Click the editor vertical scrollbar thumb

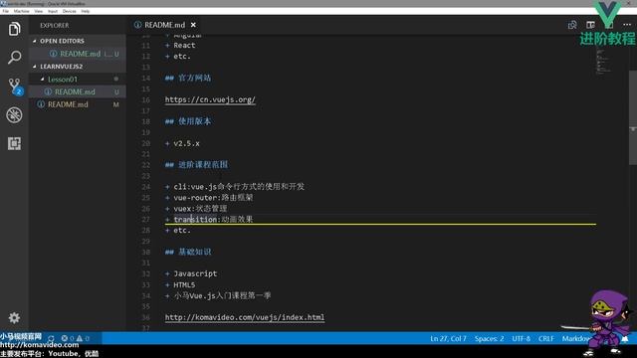[x=633, y=117]
